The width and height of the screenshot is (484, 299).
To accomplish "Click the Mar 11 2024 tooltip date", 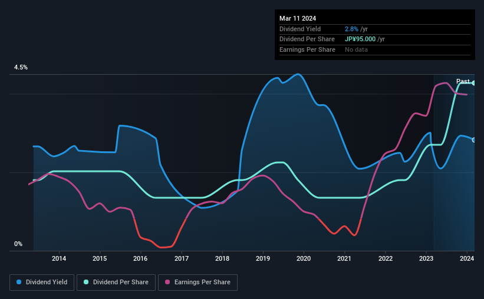I will click(298, 18).
